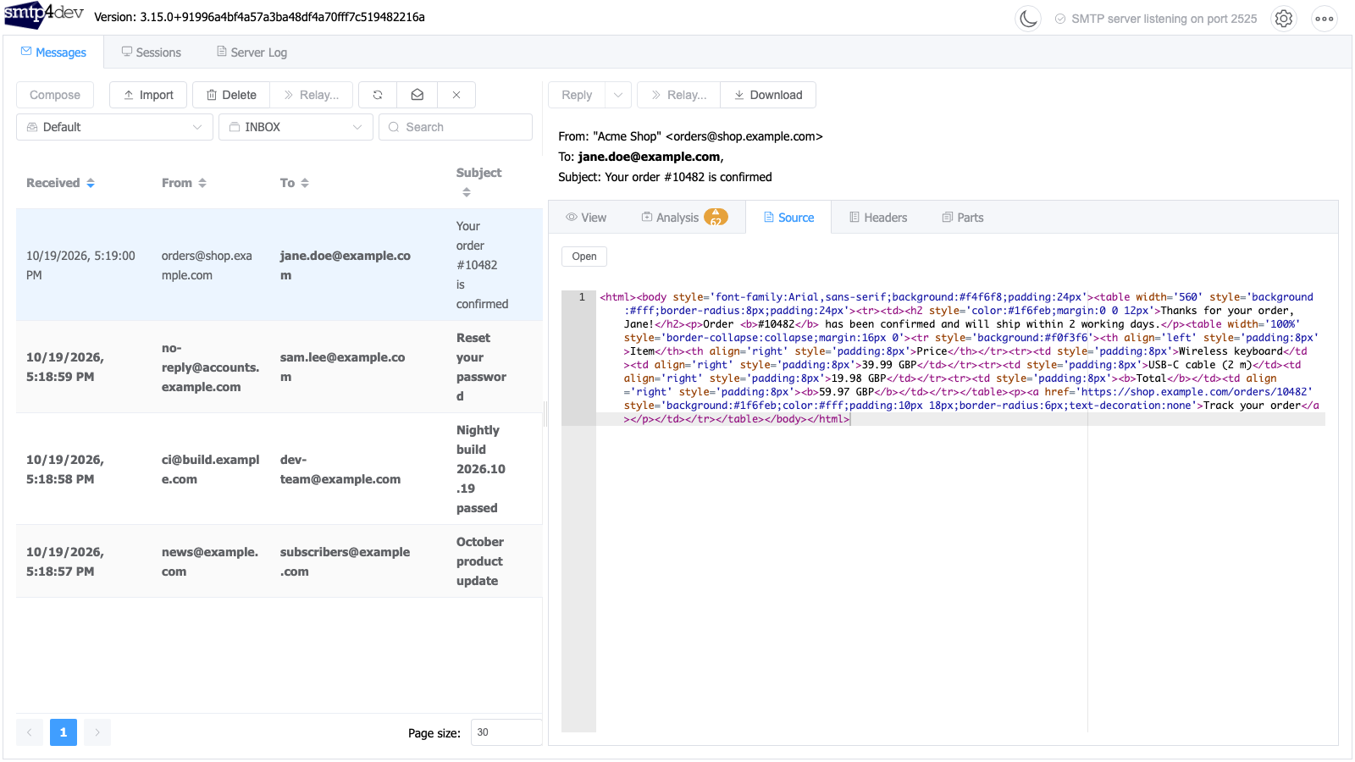Switch to the Messages tab
Screen dimensions: 1355x762
click(x=53, y=52)
